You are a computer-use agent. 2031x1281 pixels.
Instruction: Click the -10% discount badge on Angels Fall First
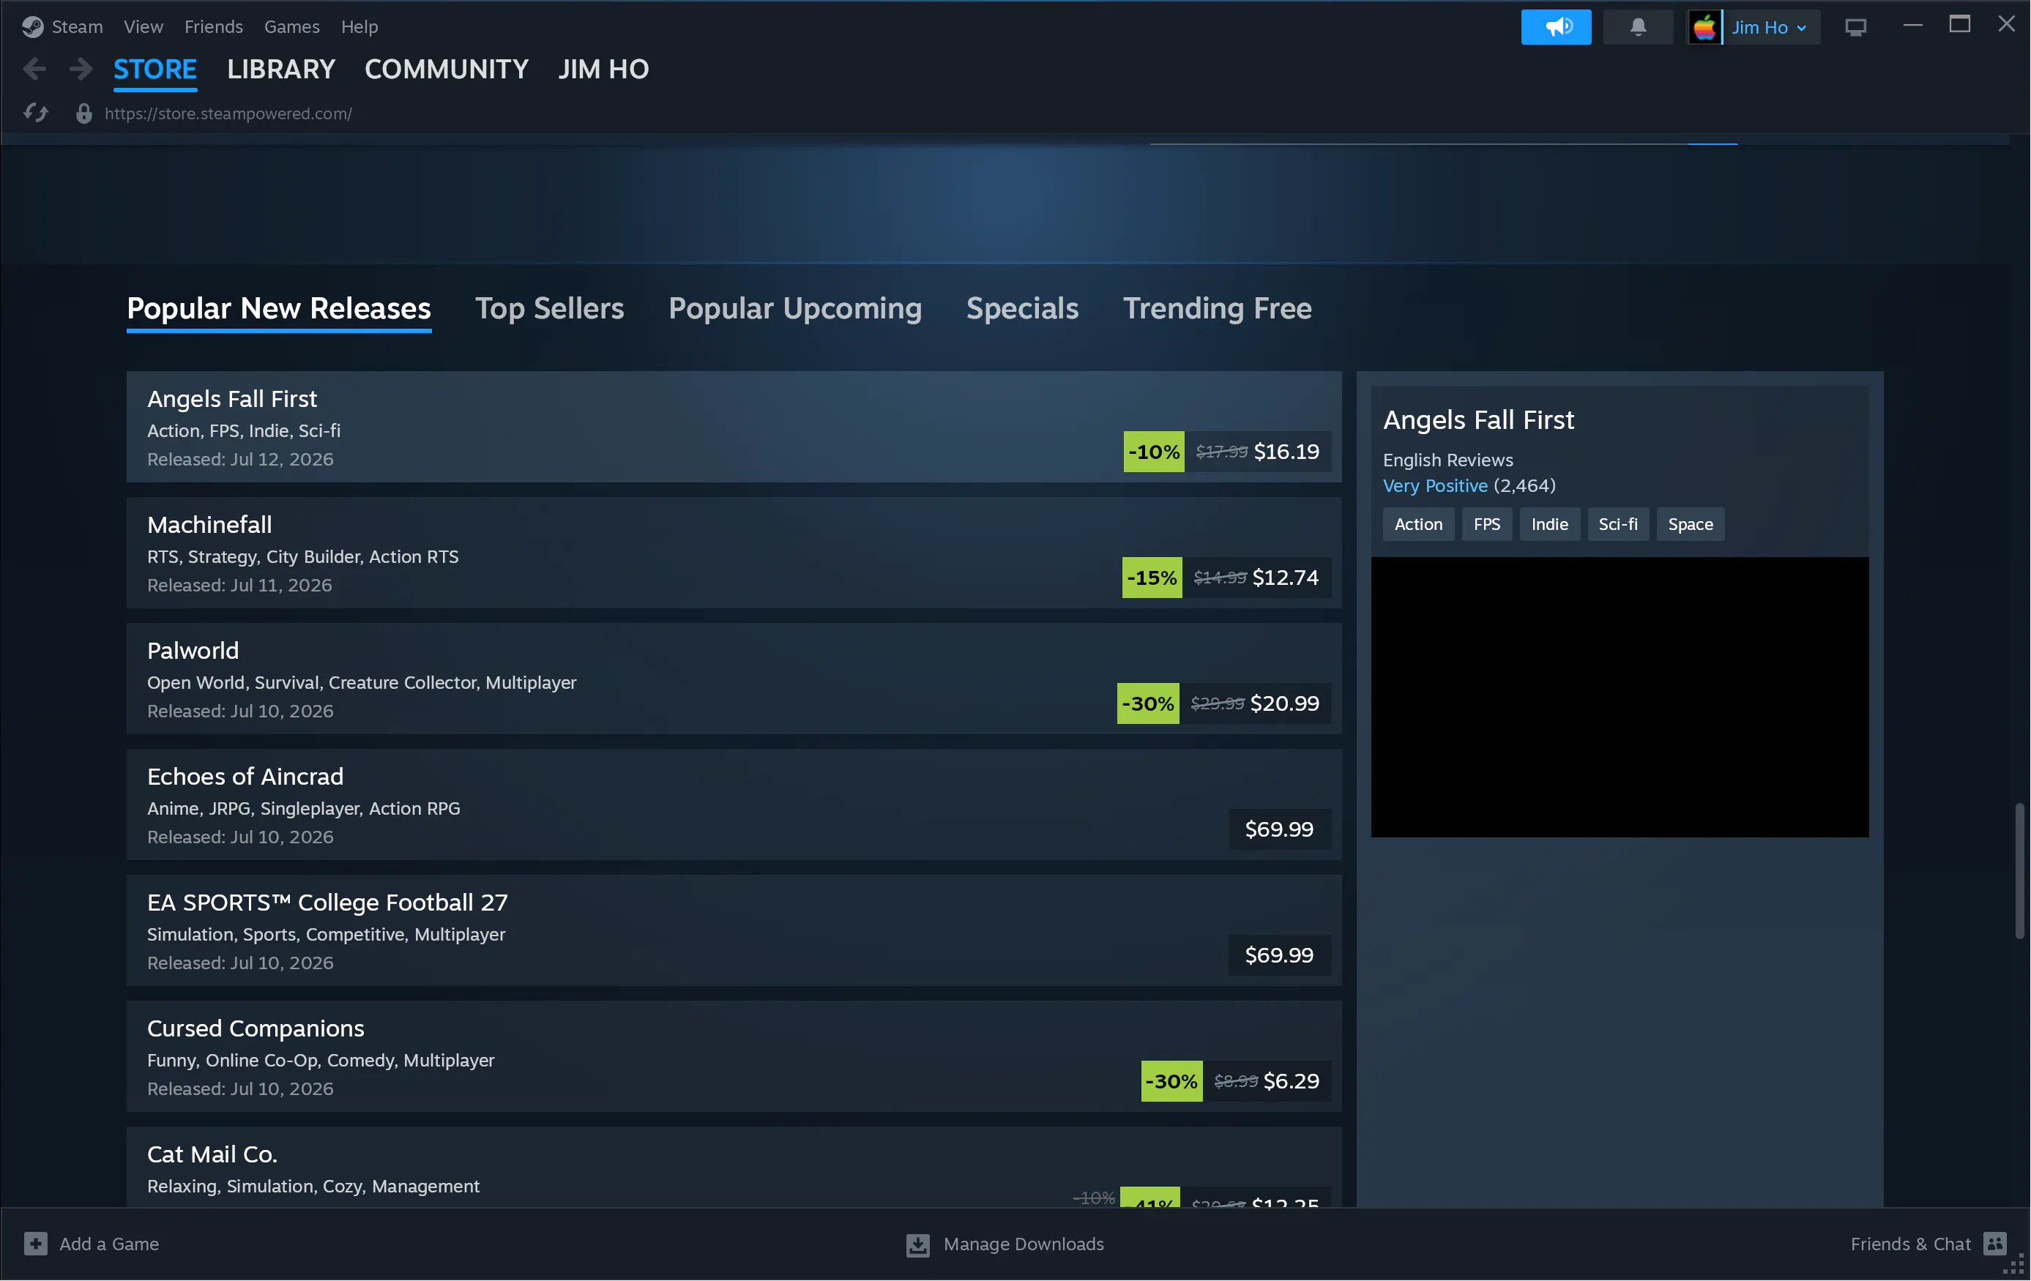coord(1154,452)
